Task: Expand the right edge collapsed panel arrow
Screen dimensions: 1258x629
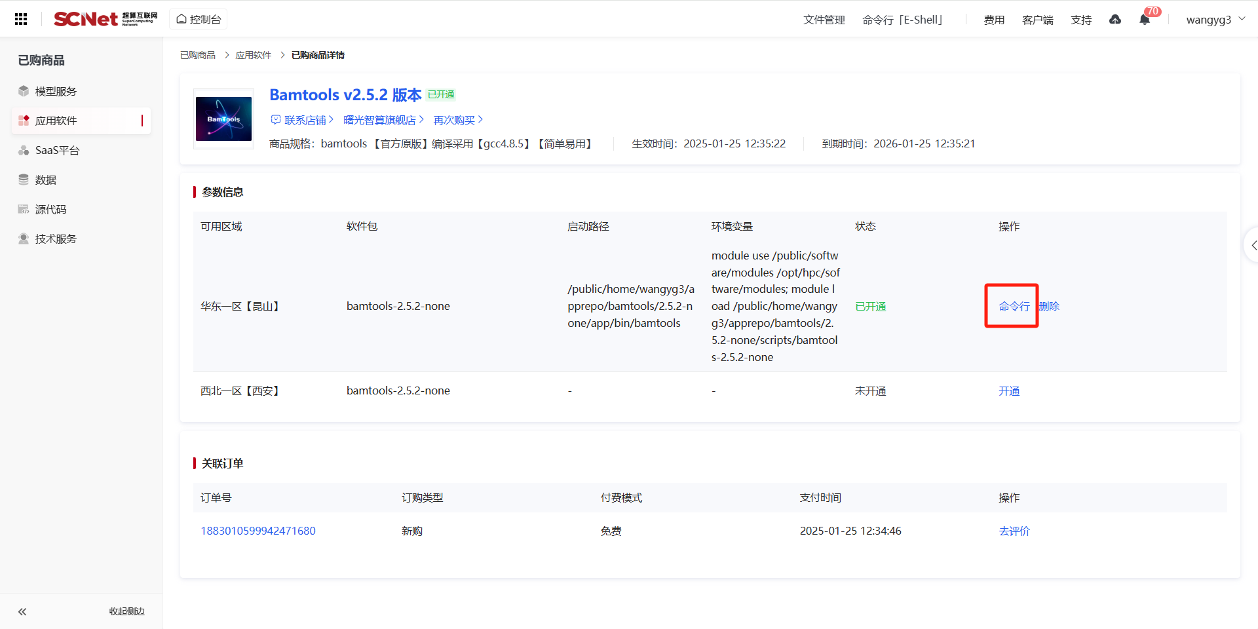Action: (1253, 245)
